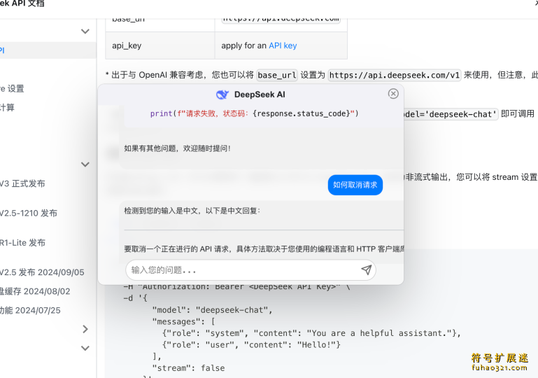Image resolution: width=538 pixels, height=378 pixels.
Task: Expand the right-pointing sidebar chevron
Action: point(85,329)
